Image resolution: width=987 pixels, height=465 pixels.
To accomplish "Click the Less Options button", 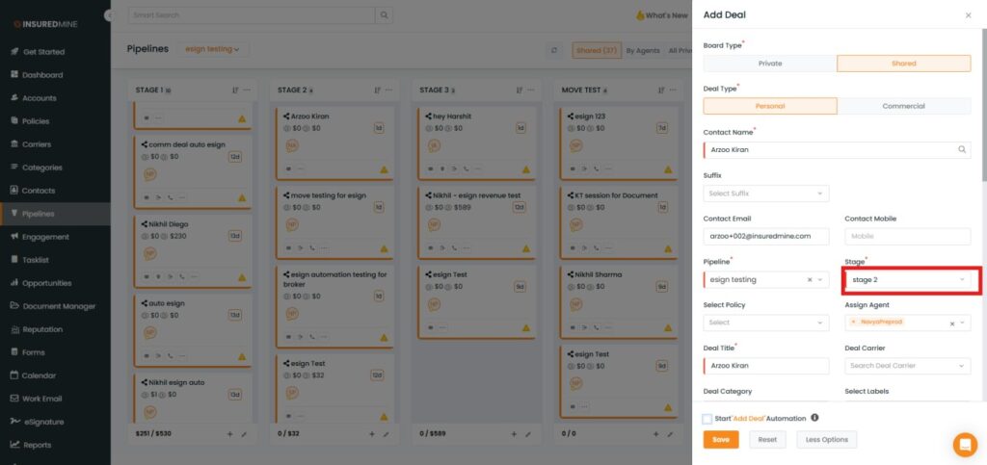I will (x=826, y=439).
